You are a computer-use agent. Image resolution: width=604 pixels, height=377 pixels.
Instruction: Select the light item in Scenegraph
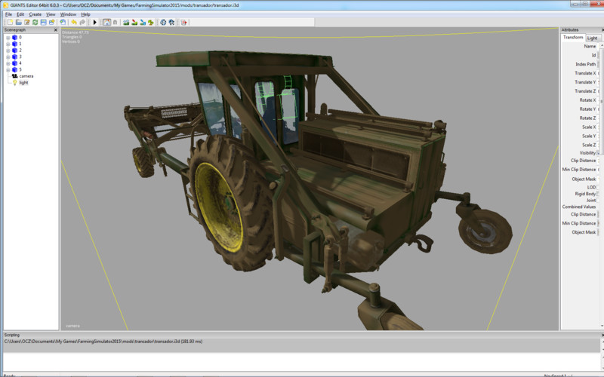click(23, 83)
